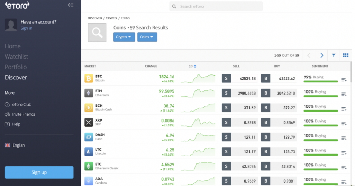Go to Home in sidebar
The image size is (355, 186).
pyautogui.click(x=13, y=46)
